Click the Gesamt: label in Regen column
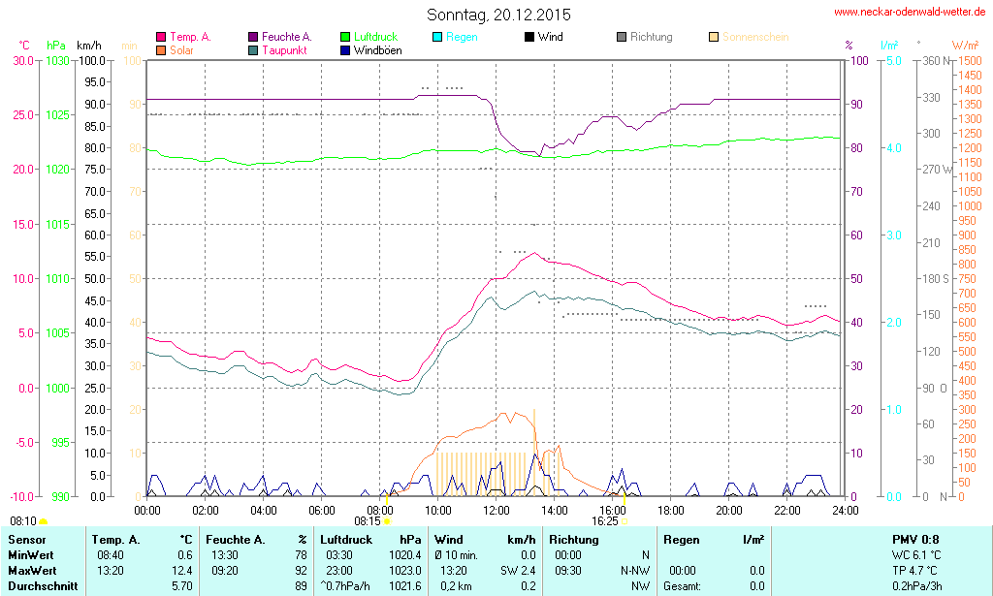This screenshot has width=993, height=596. [x=683, y=585]
